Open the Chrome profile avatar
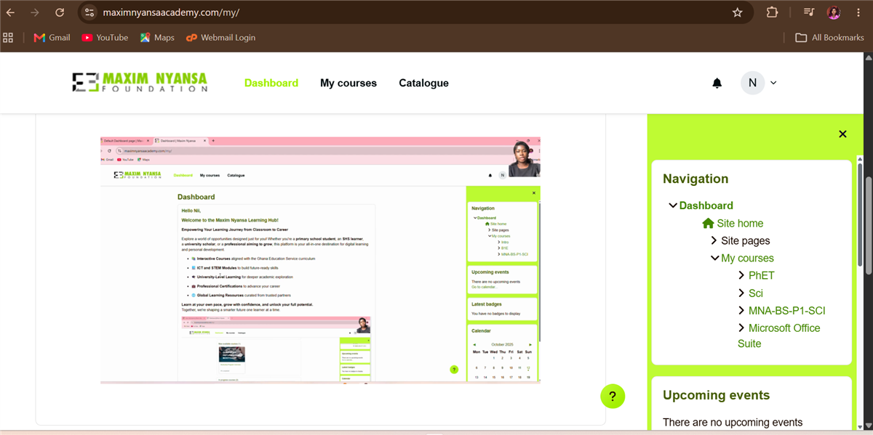The height and width of the screenshot is (435, 873). [834, 12]
